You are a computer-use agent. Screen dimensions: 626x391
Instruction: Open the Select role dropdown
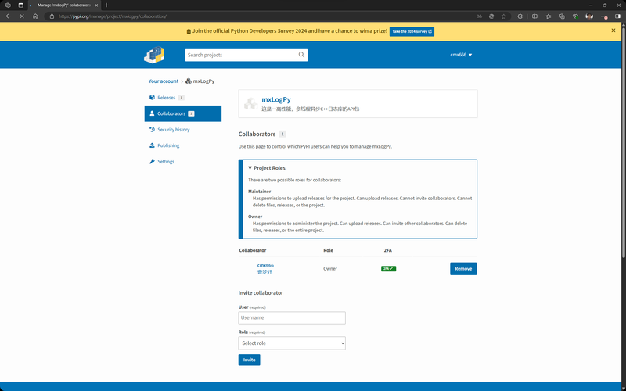[292, 343]
